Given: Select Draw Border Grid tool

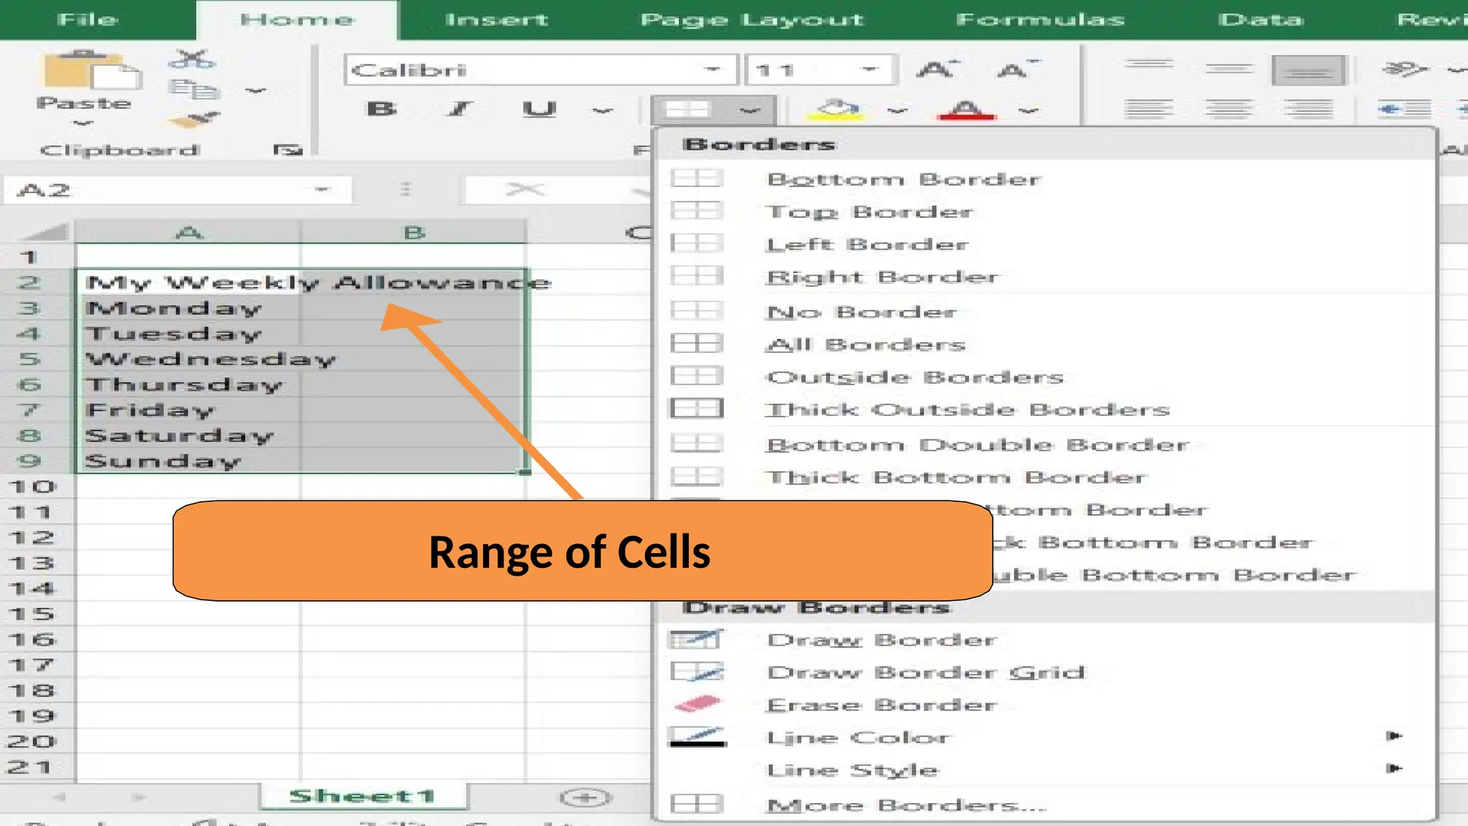Looking at the screenshot, I should 1047,672.
